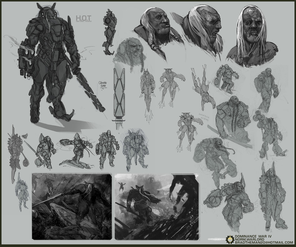
Task: Click the front-facing long-haired head portrait
Action: click(253, 36)
